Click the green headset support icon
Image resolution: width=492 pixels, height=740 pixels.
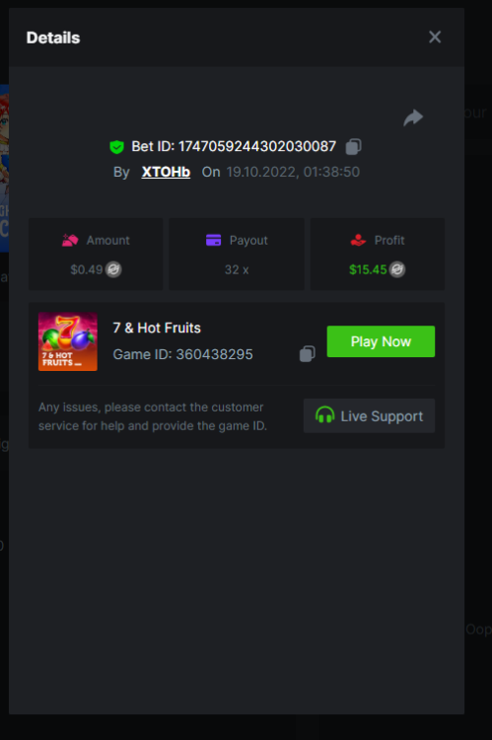[324, 415]
